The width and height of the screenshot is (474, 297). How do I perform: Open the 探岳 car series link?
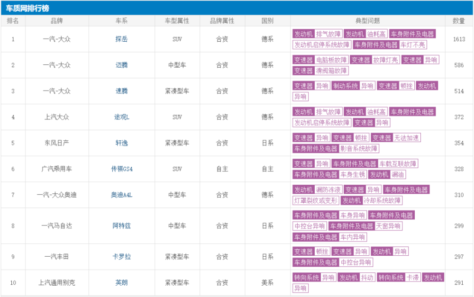point(121,39)
